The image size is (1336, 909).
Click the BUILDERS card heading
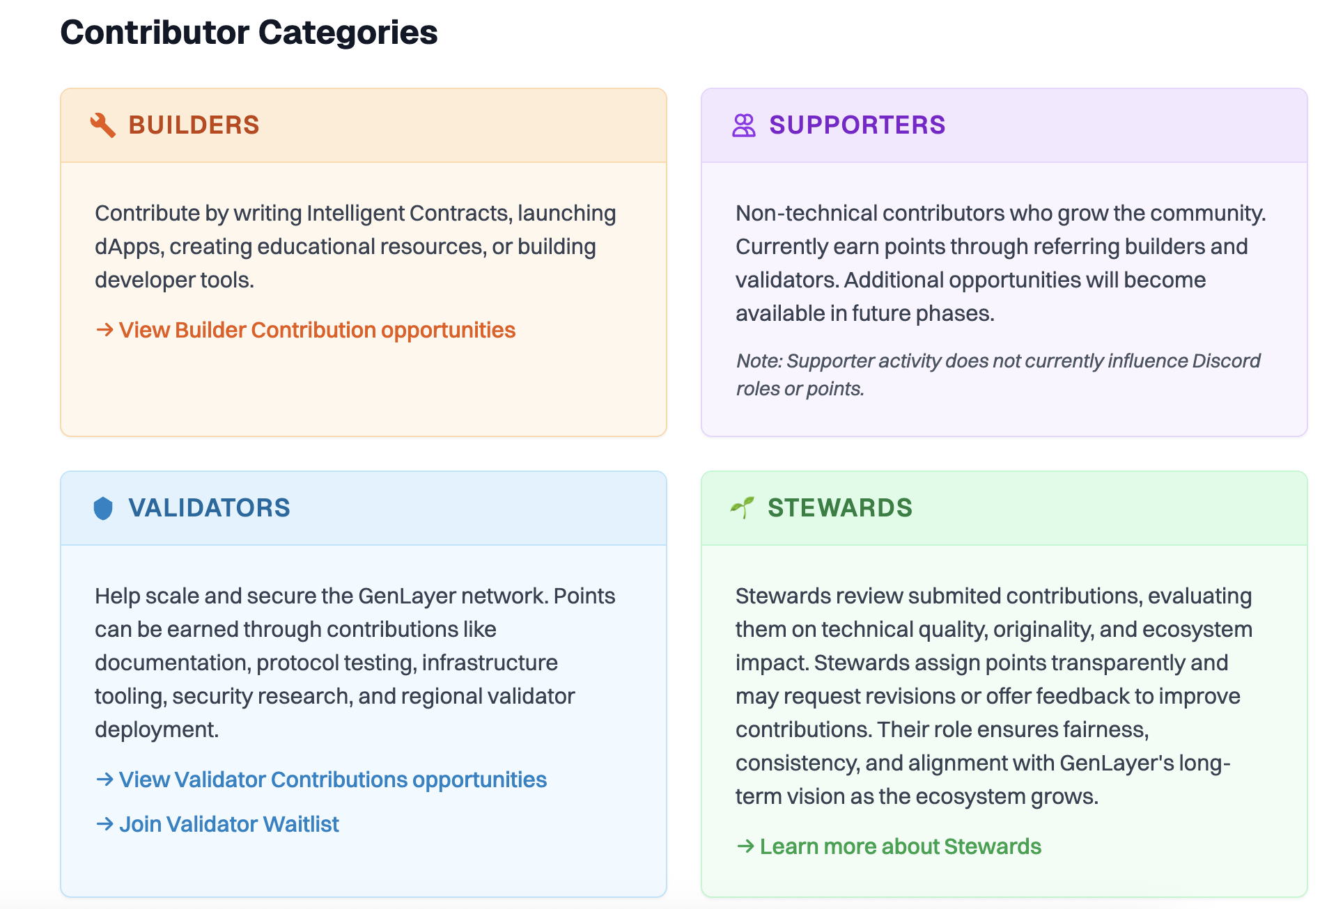tap(194, 125)
